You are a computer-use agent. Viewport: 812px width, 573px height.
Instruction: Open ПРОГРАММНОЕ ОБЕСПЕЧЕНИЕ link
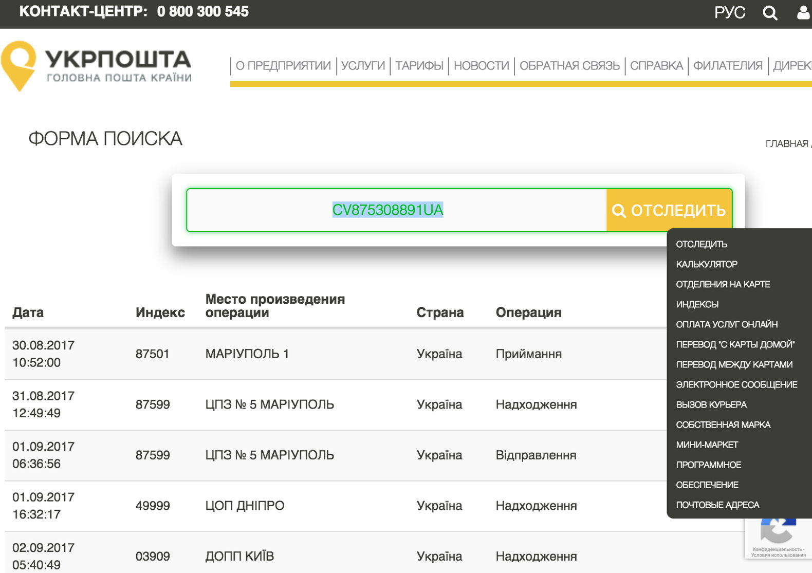[x=709, y=474]
